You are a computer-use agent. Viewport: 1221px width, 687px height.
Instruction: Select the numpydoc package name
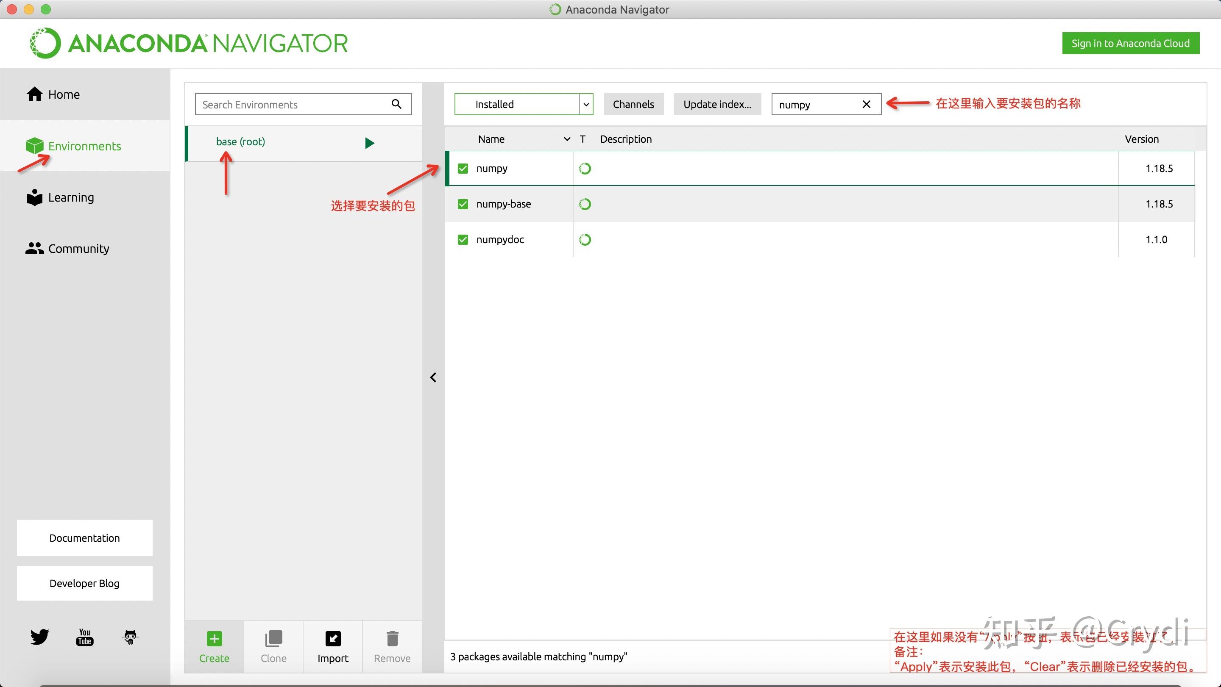tap(500, 240)
